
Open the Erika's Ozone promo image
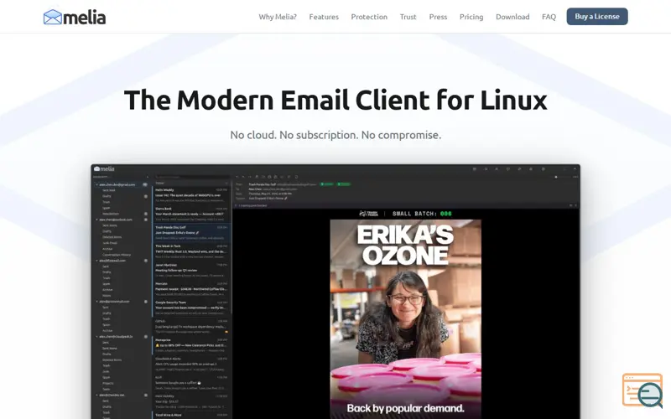click(405, 318)
